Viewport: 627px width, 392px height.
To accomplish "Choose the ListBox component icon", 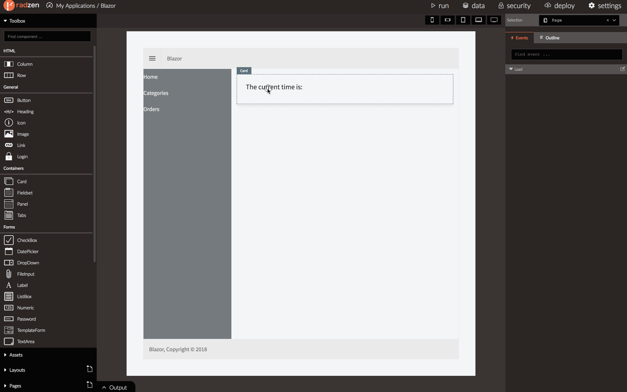I will [9, 296].
